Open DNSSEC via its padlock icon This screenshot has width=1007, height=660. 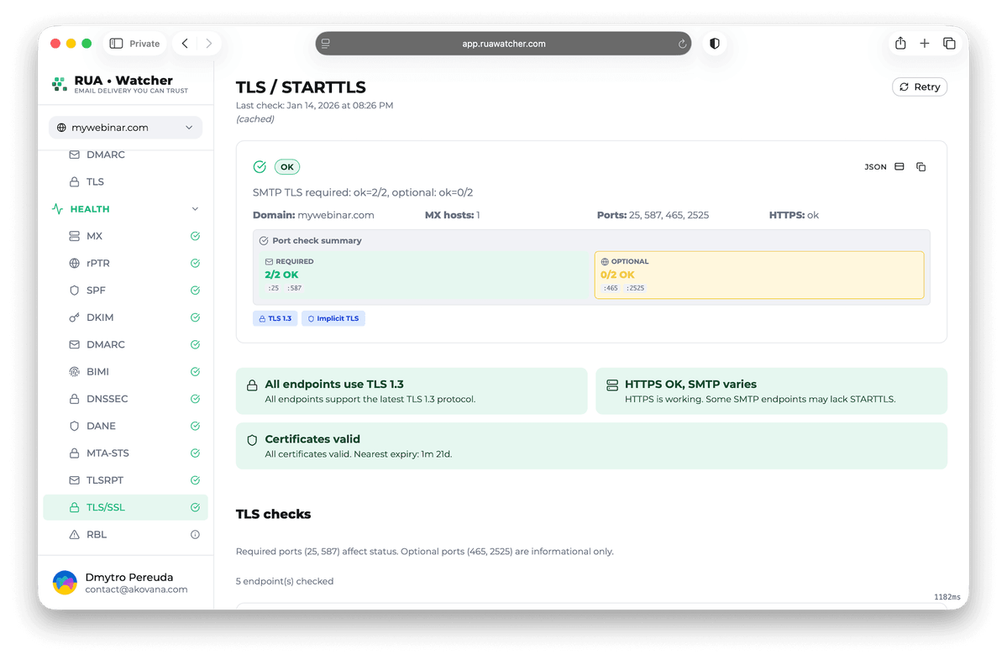coord(74,398)
